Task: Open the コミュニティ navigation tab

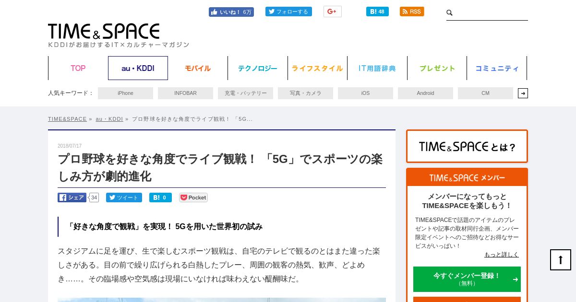Action: 497,68
